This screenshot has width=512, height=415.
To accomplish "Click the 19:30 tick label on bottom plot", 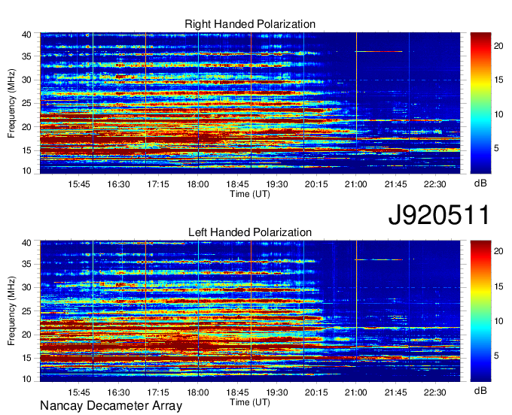I will 277,392.
